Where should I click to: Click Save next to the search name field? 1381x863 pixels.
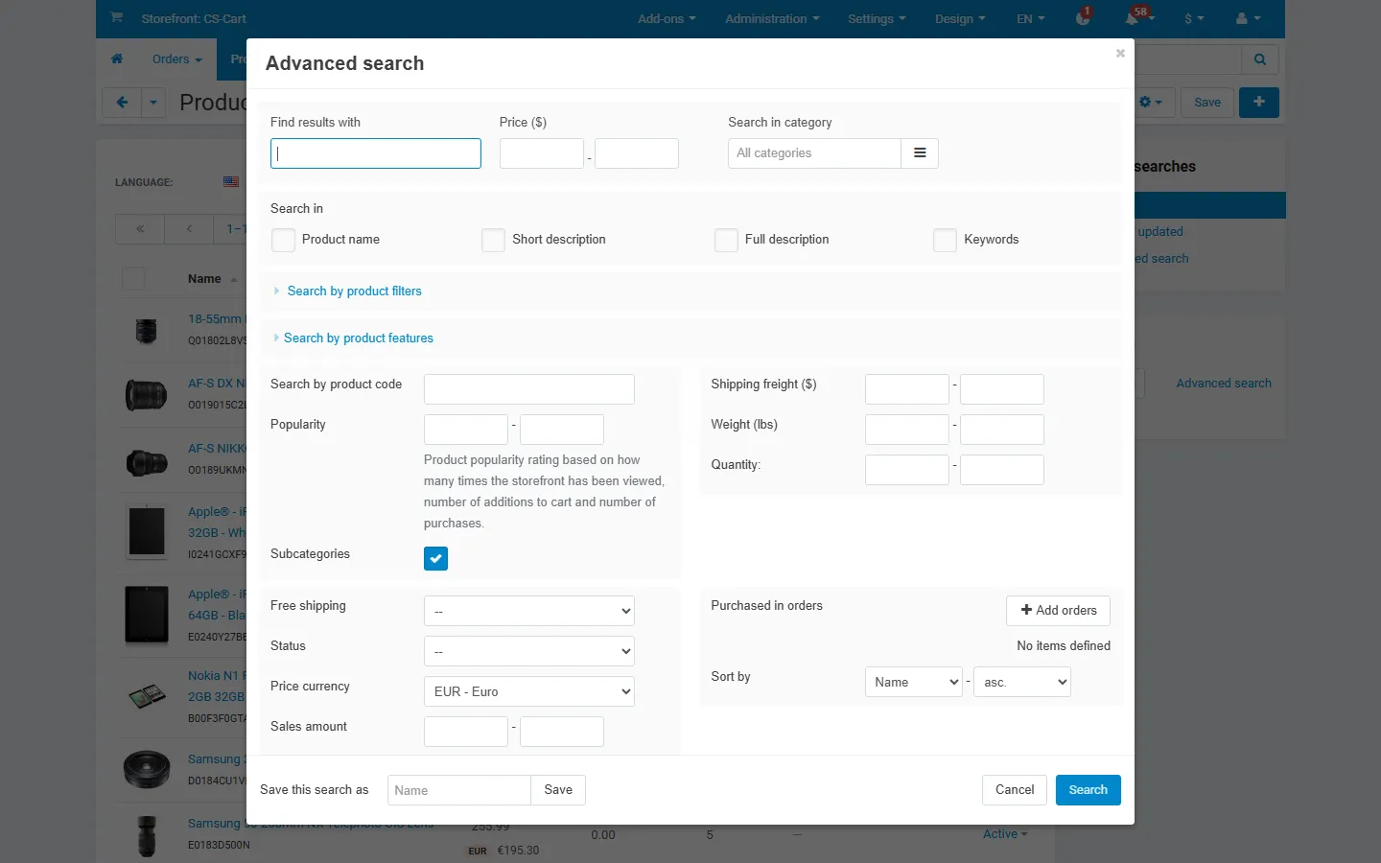pos(558,790)
